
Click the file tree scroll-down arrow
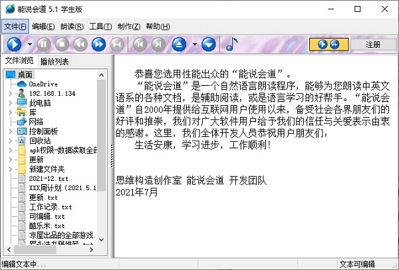click(101, 239)
